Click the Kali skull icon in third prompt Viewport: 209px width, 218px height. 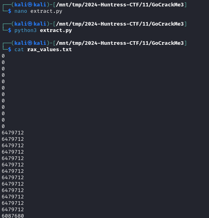(30, 43)
